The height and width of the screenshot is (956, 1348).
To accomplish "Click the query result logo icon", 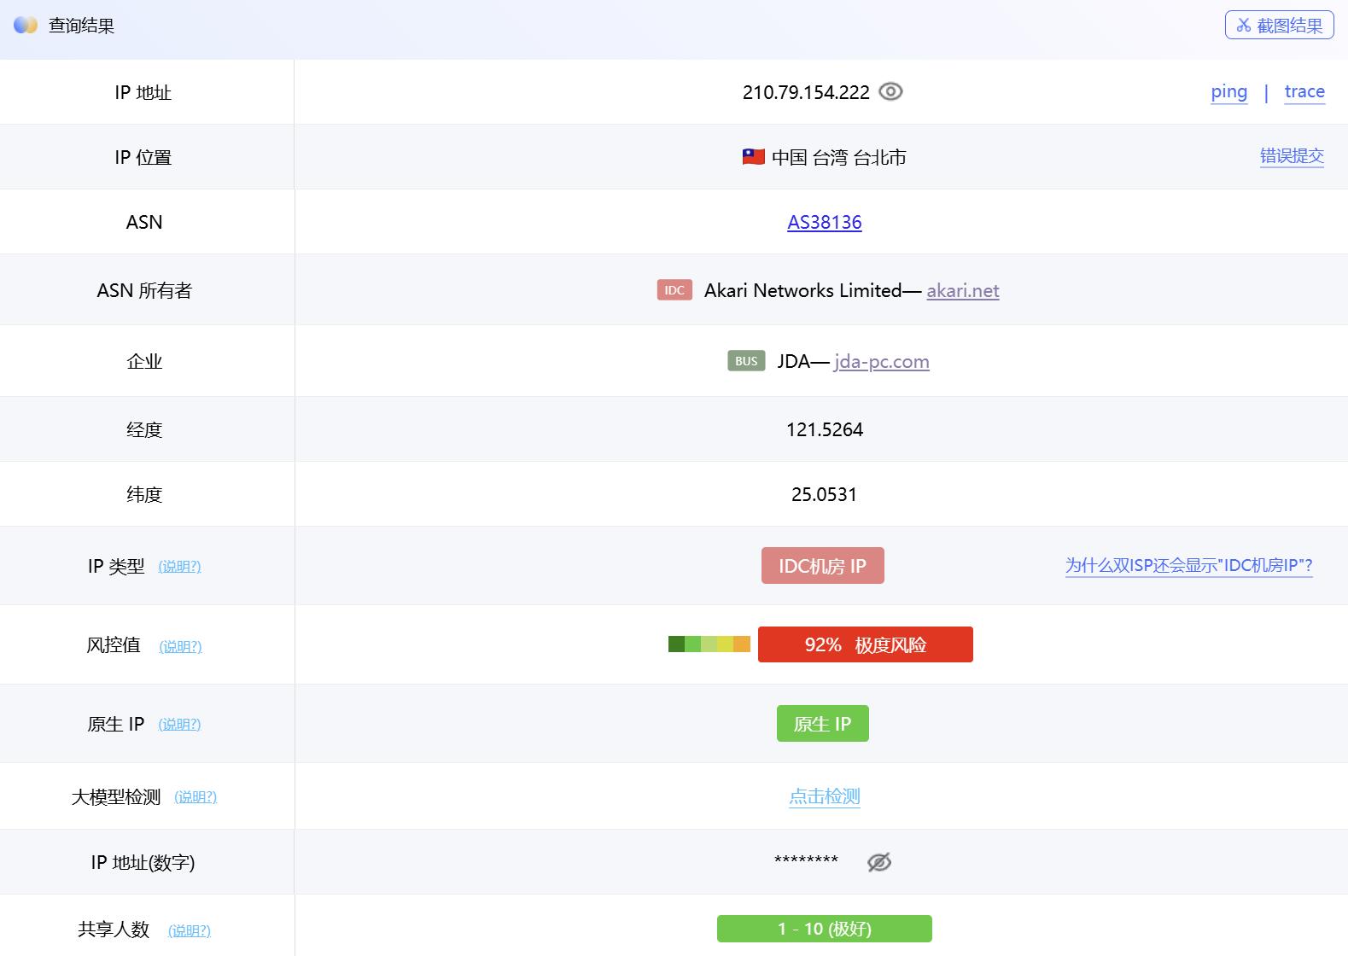I will [x=26, y=26].
